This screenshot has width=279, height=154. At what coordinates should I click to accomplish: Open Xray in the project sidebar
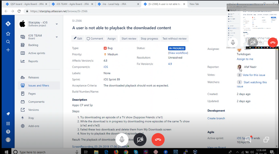click(31, 118)
